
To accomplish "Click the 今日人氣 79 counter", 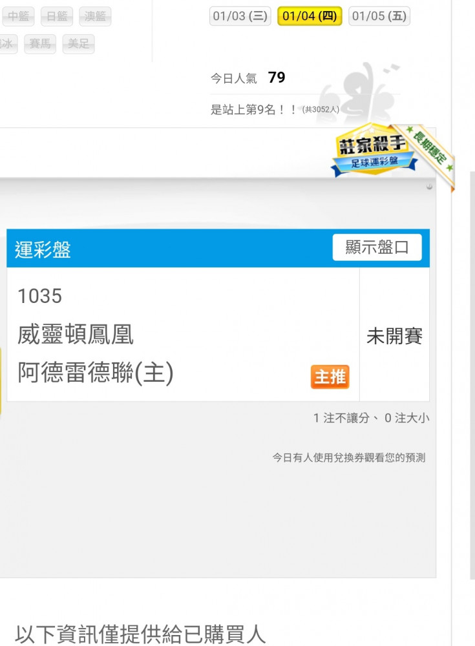I will tap(248, 78).
